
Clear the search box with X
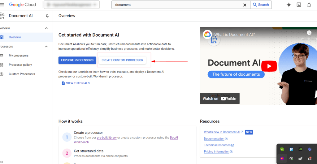(x=245, y=5)
